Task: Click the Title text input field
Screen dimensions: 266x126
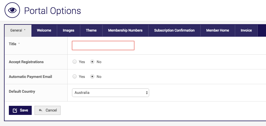Action: pyautogui.click(x=103, y=46)
